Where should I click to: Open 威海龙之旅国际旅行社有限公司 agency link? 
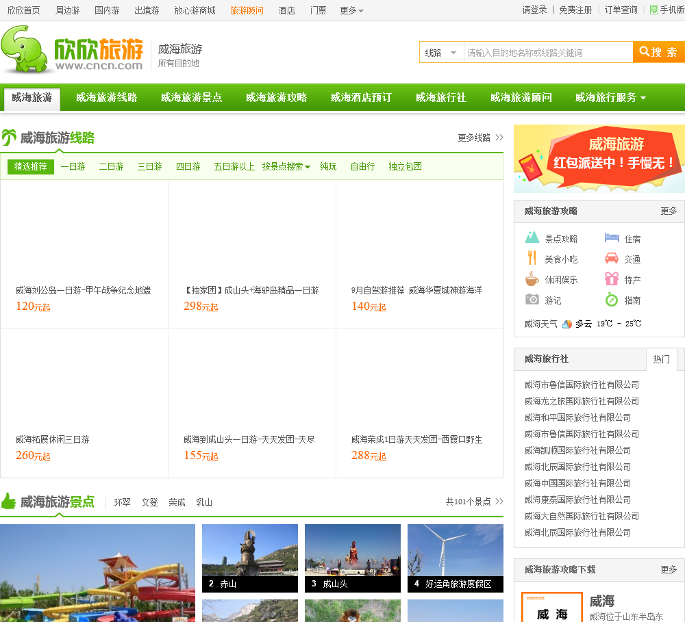pyautogui.click(x=582, y=401)
